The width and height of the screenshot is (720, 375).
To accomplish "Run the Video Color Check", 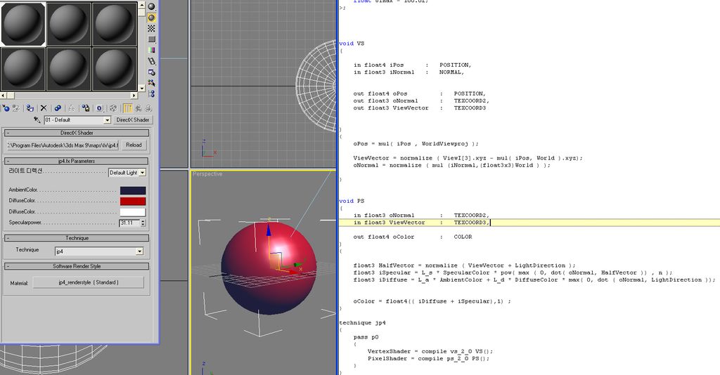I will click(x=151, y=50).
